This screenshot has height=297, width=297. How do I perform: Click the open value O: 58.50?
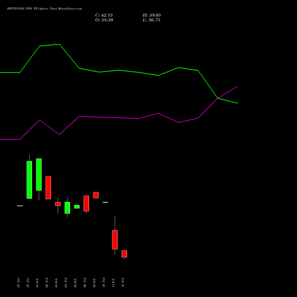coord(104,20)
